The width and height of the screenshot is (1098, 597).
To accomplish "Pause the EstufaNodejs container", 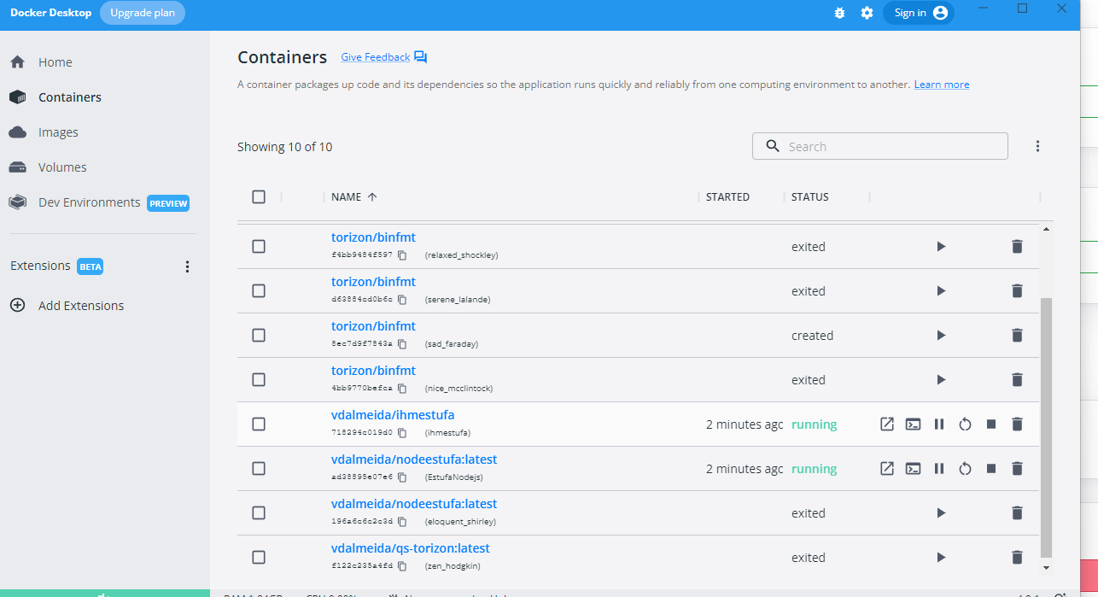I will (x=939, y=468).
